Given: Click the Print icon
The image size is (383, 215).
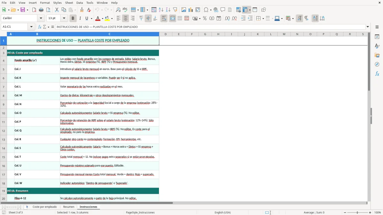Looking at the screenshot, I should click(41, 10).
